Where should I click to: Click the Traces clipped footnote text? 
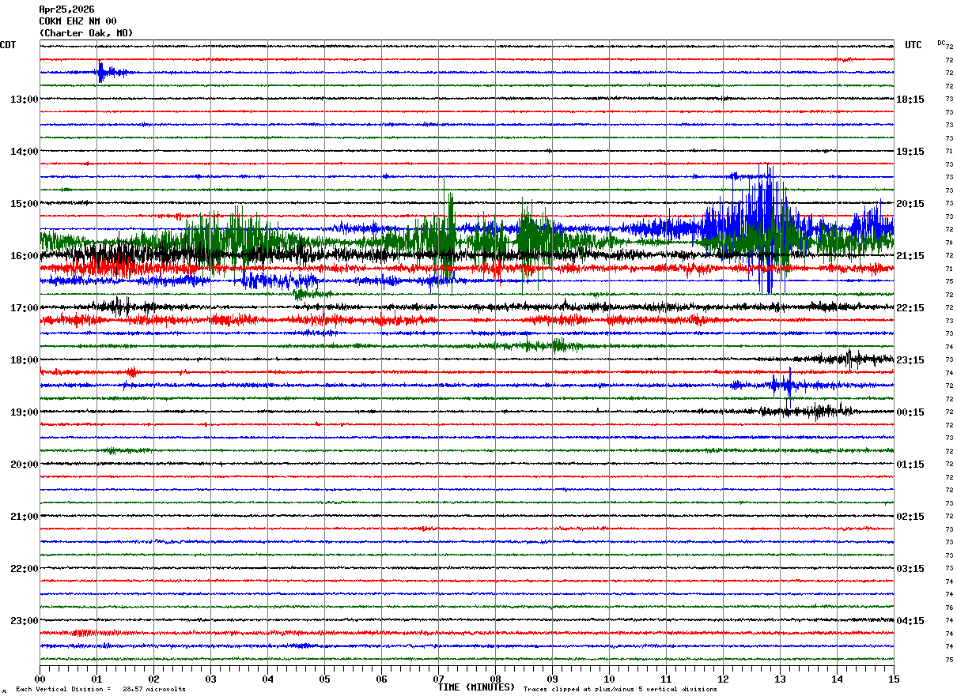pos(620,689)
